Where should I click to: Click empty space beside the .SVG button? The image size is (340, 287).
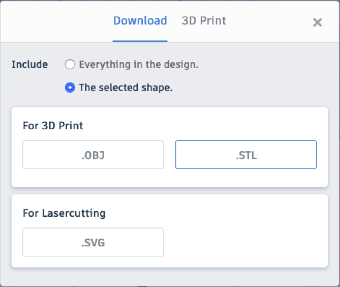[x=245, y=242]
